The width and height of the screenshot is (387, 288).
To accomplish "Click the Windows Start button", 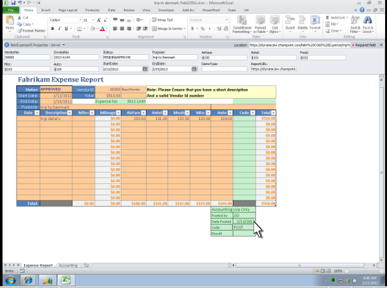I will coord(10,280).
